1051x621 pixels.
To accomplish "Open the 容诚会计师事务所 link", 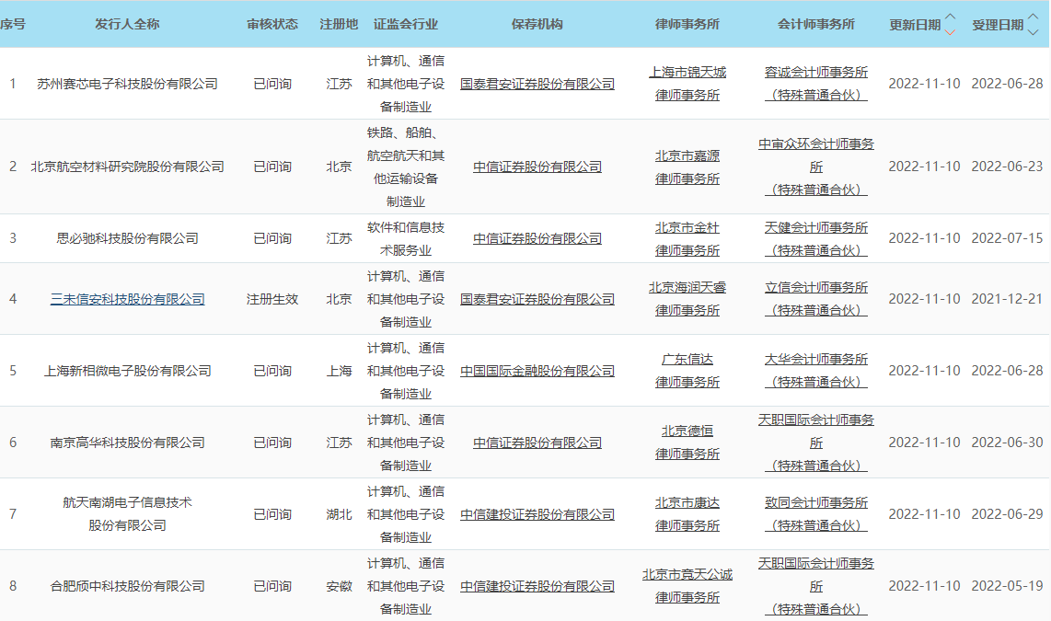I will [x=815, y=84].
